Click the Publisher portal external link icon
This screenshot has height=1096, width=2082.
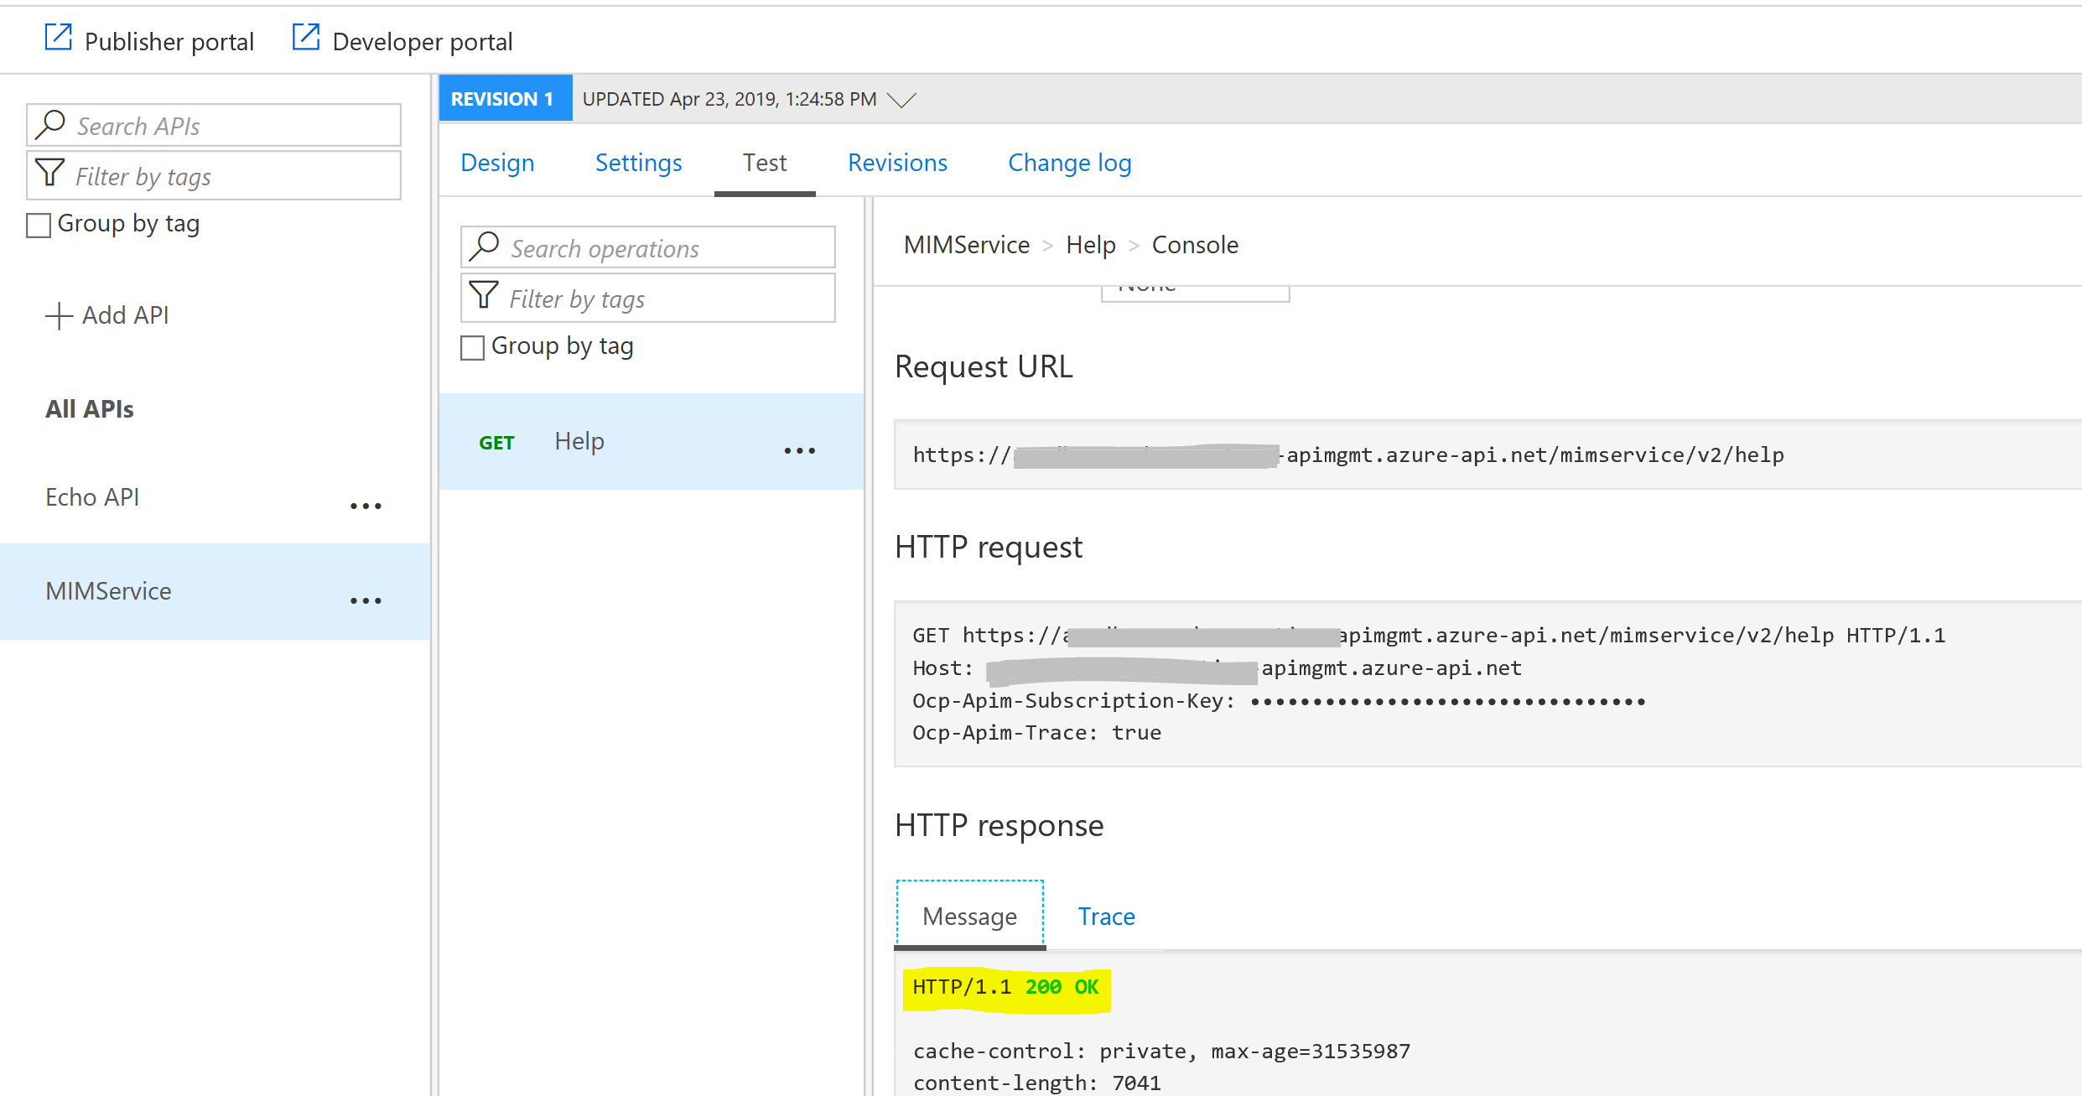coord(58,38)
